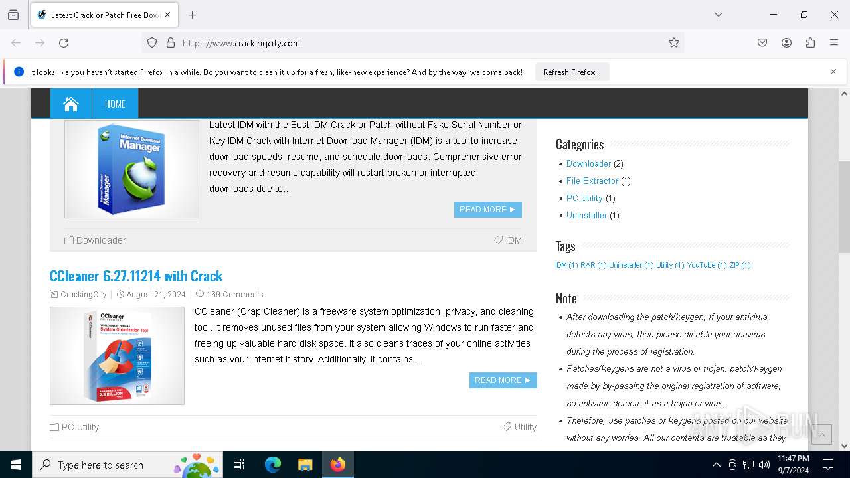Viewport: 850px width, 478px height.
Task: Click the back-to-top arrow button
Action: pos(821,434)
